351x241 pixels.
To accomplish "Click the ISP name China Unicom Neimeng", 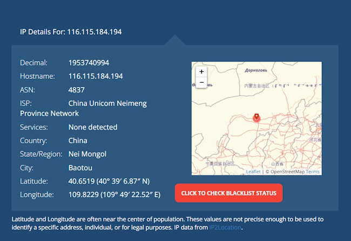I will 107,103.
